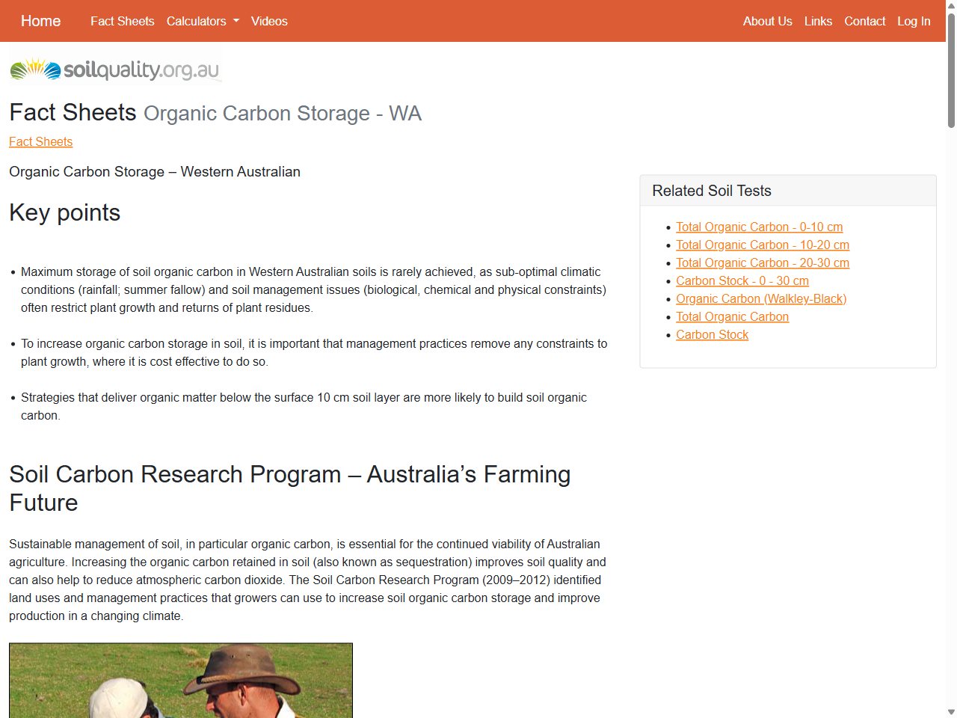
Task: Open the Calculators dropdown menu
Action: coord(197,21)
